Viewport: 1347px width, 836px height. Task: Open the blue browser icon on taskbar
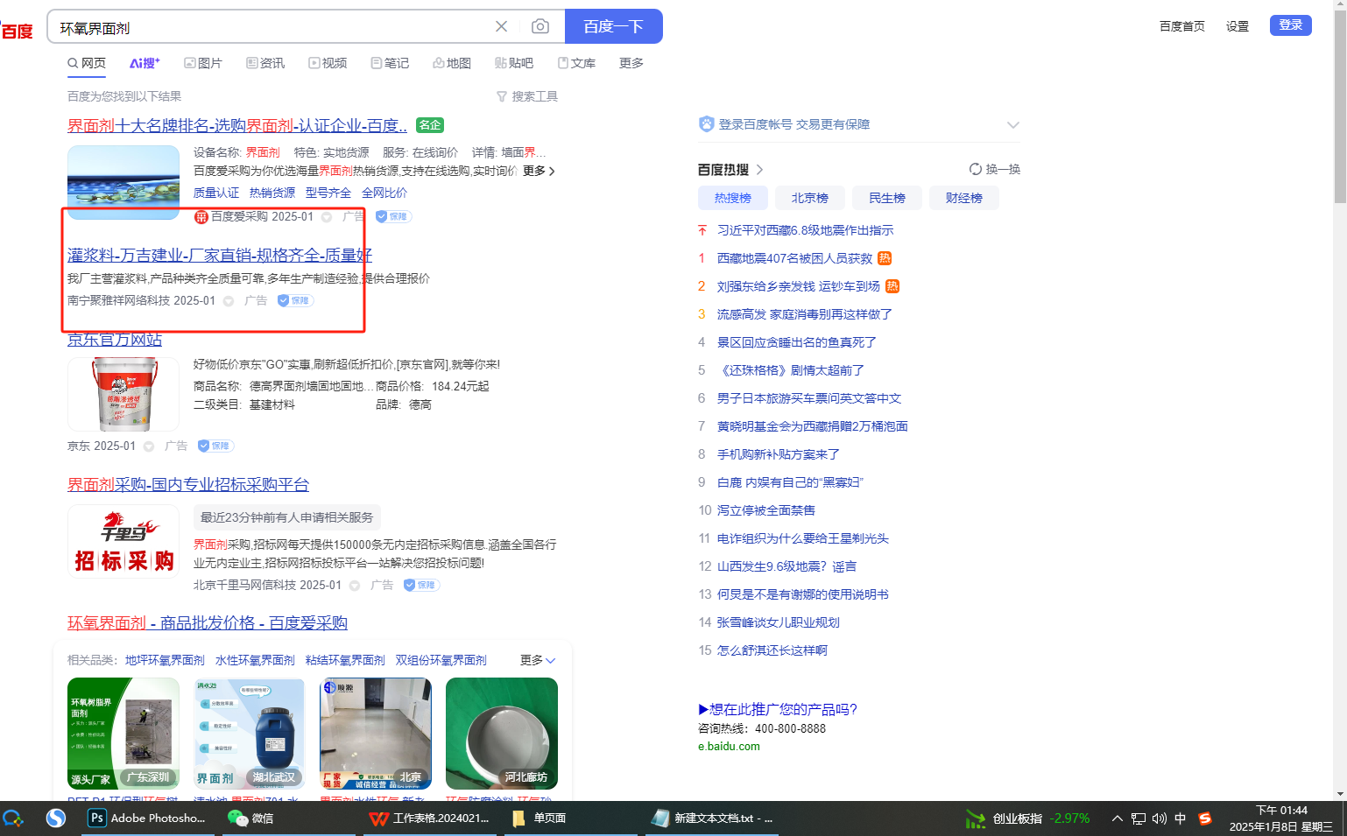point(56,818)
